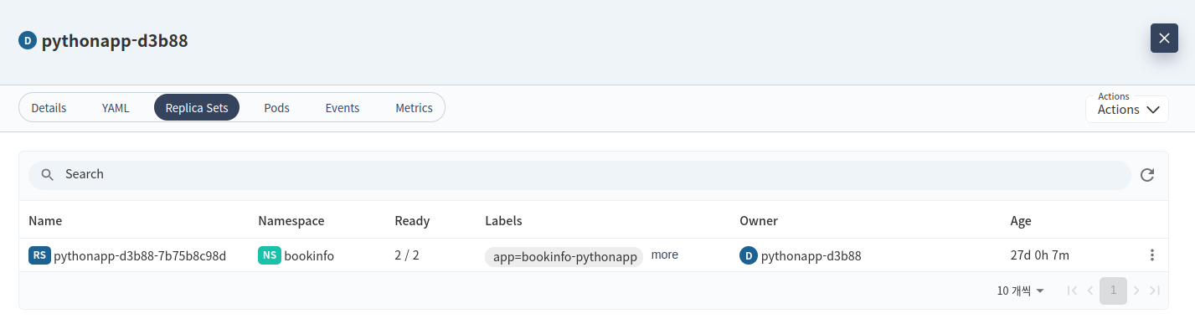Click the Labels column header
The height and width of the screenshot is (319, 1195).
point(503,221)
